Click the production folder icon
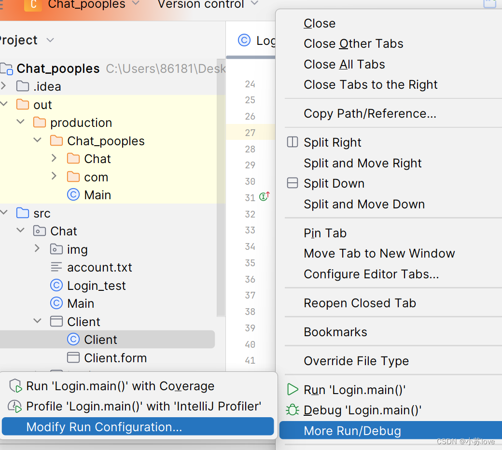 (40, 122)
